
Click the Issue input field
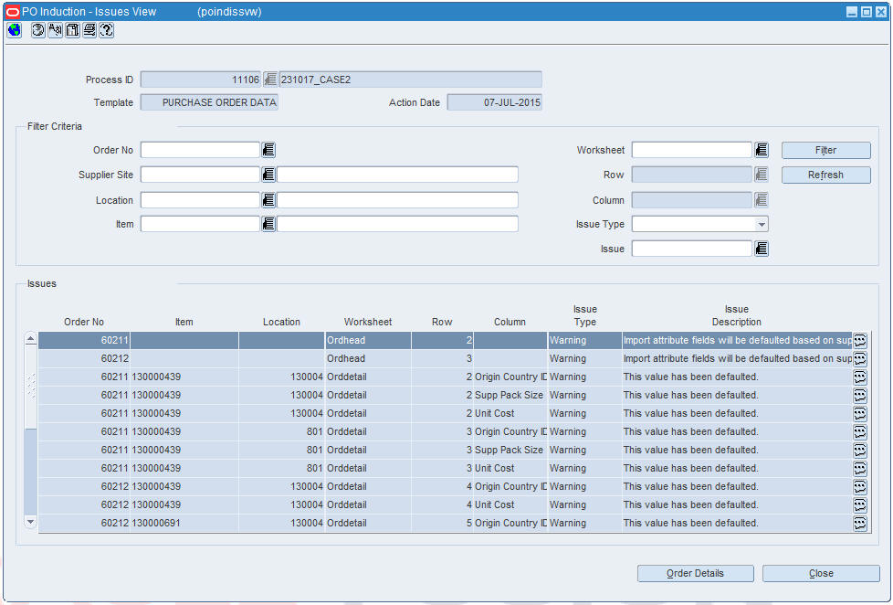click(692, 249)
